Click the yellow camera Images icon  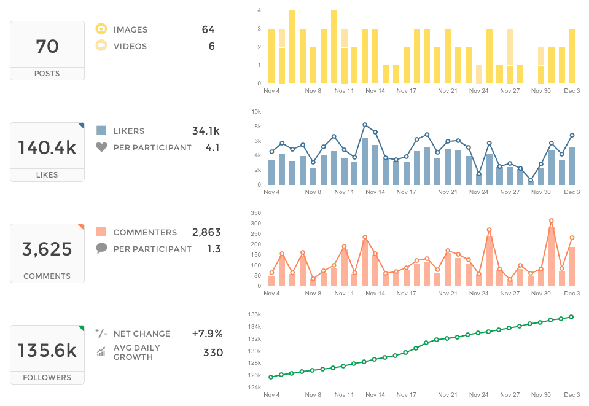click(x=101, y=29)
